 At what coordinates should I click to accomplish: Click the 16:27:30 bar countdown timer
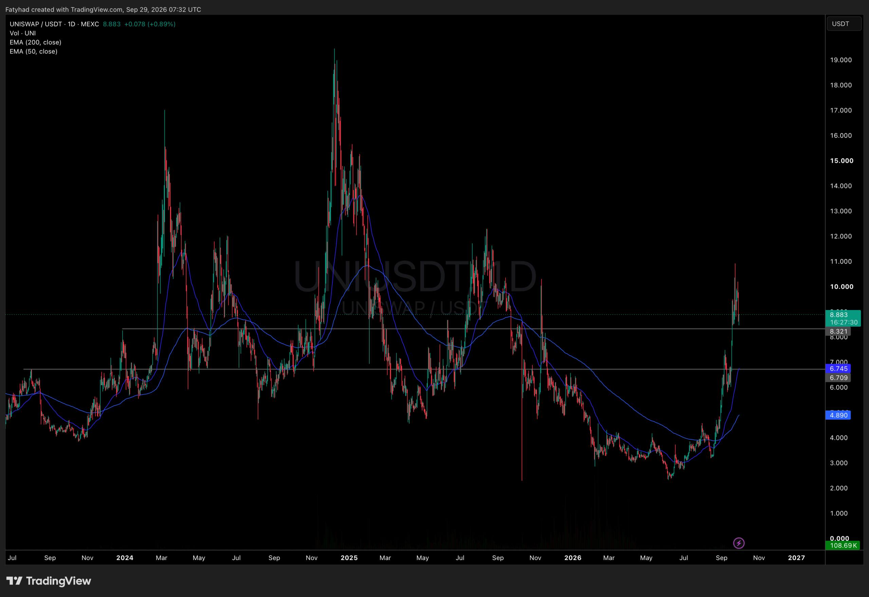pos(844,323)
